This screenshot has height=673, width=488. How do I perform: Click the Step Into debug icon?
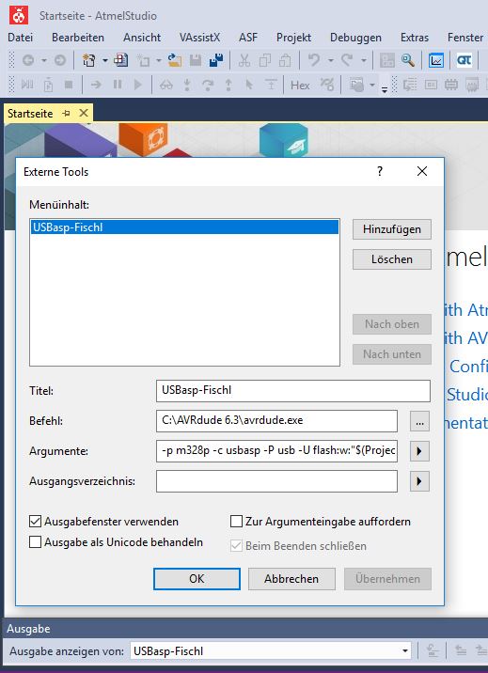click(187, 85)
